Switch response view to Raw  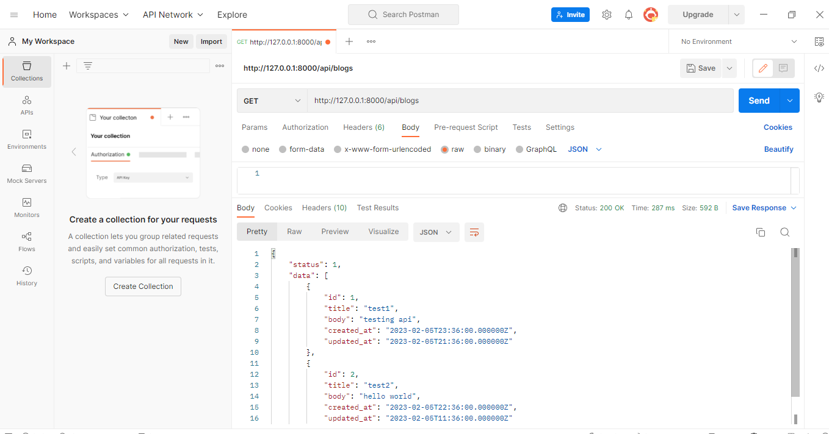click(294, 232)
